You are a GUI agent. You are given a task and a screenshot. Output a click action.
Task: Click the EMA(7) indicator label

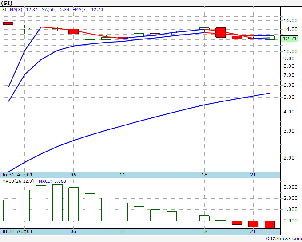coord(80,10)
